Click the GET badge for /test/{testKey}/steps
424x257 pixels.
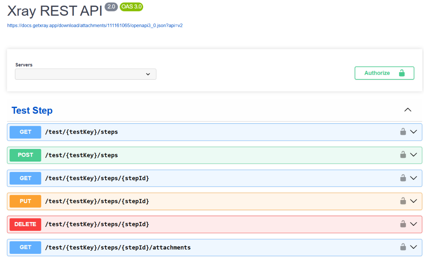tap(25, 132)
